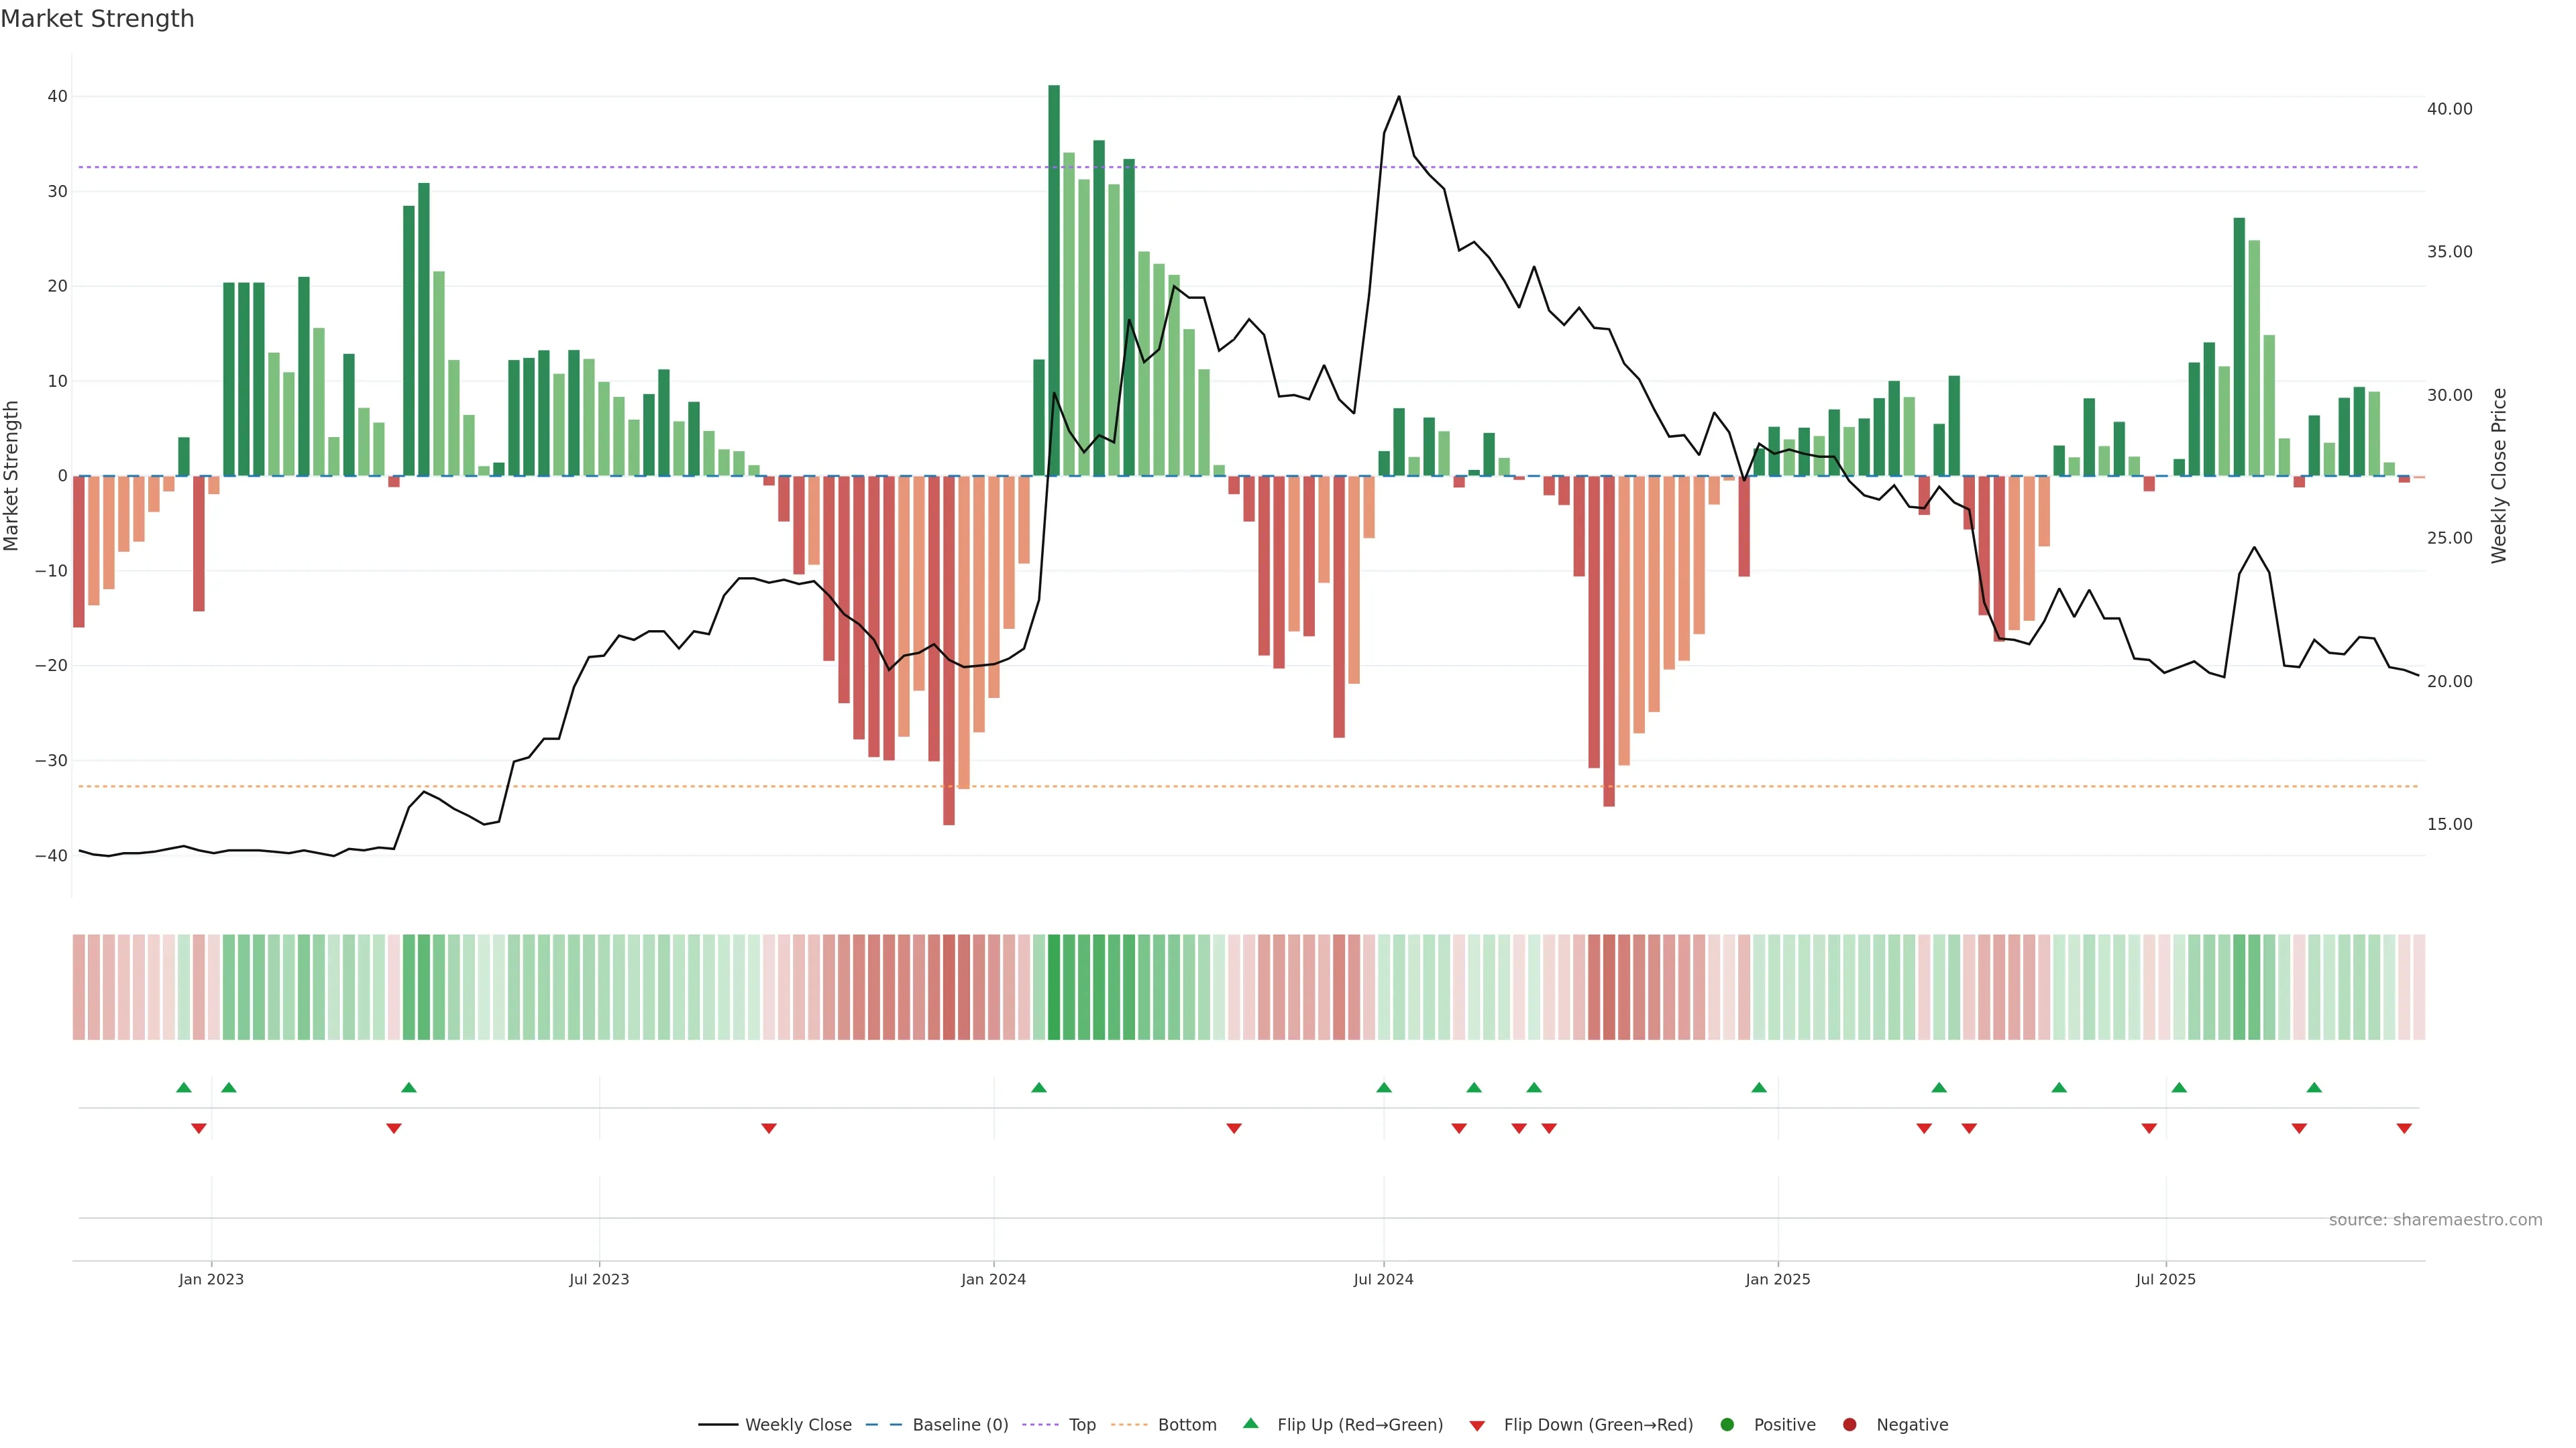Click Positive green circle legend icon
The image size is (2576, 1448).
(1727, 1425)
